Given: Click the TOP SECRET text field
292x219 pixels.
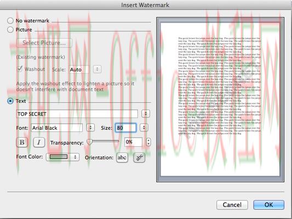Looking at the screenshot, I should [x=77, y=114].
